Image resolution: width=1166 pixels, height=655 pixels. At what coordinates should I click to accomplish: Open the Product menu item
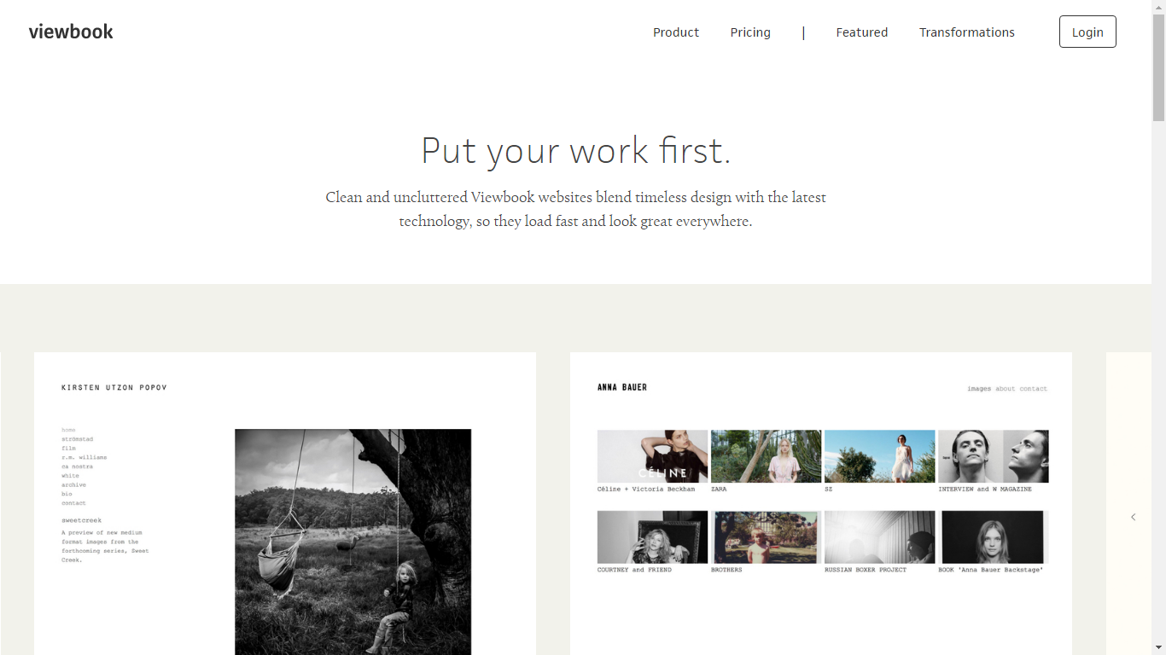pyautogui.click(x=676, y=32)
